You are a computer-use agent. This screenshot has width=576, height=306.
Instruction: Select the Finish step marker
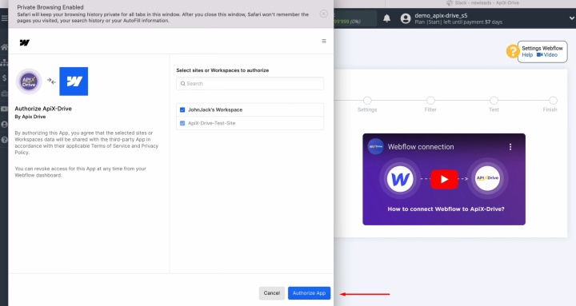[x=553, y=100]
